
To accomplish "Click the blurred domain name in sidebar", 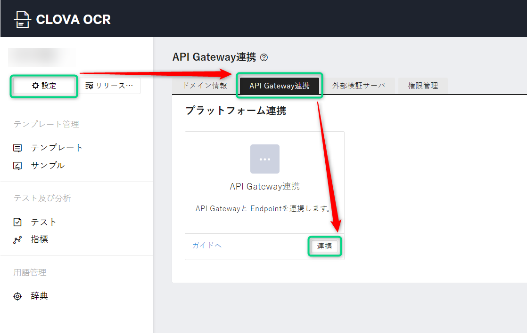I will pyautogui.click(x=41, y=57).
